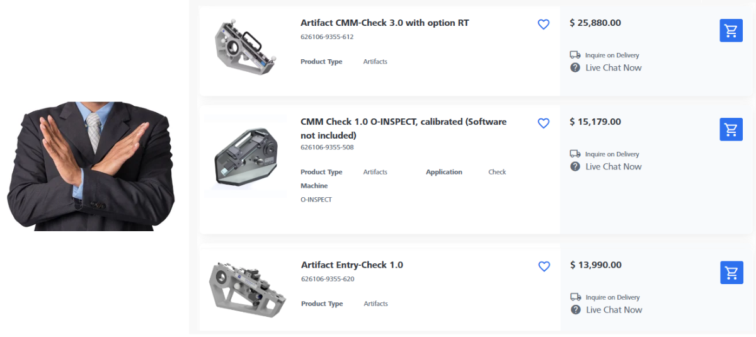Click delivery truck icon for CMM Check 1.0
Viewport: 756px width, 337px height.
[575, 154]
